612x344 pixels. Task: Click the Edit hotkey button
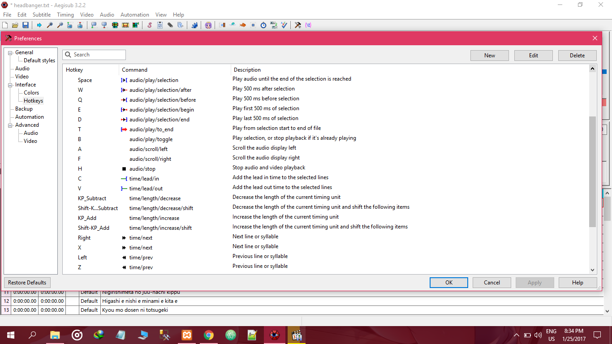(534, 56)
